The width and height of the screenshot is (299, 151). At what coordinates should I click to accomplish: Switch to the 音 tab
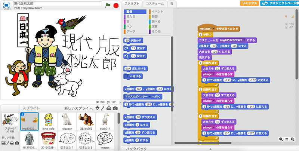click(172, 4)
